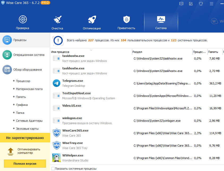Screen dimensions: 224x171
Task: Select Процессы in the sidebar
Action: (25, 40)
